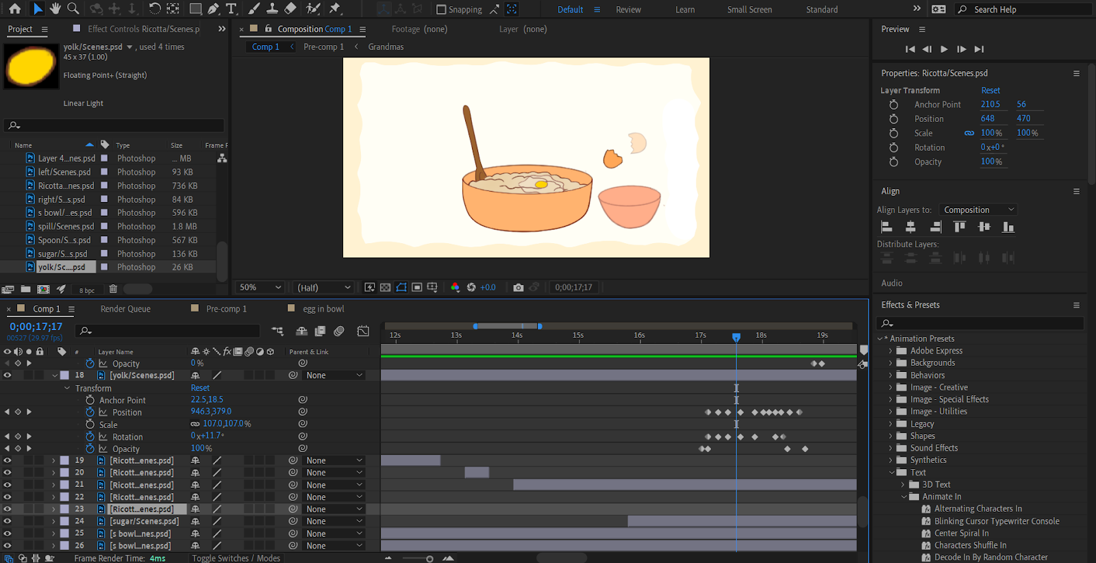1096x563 pixels.
Task: Toggle Scale constrain proportions link in Properties
Action: 969,134
